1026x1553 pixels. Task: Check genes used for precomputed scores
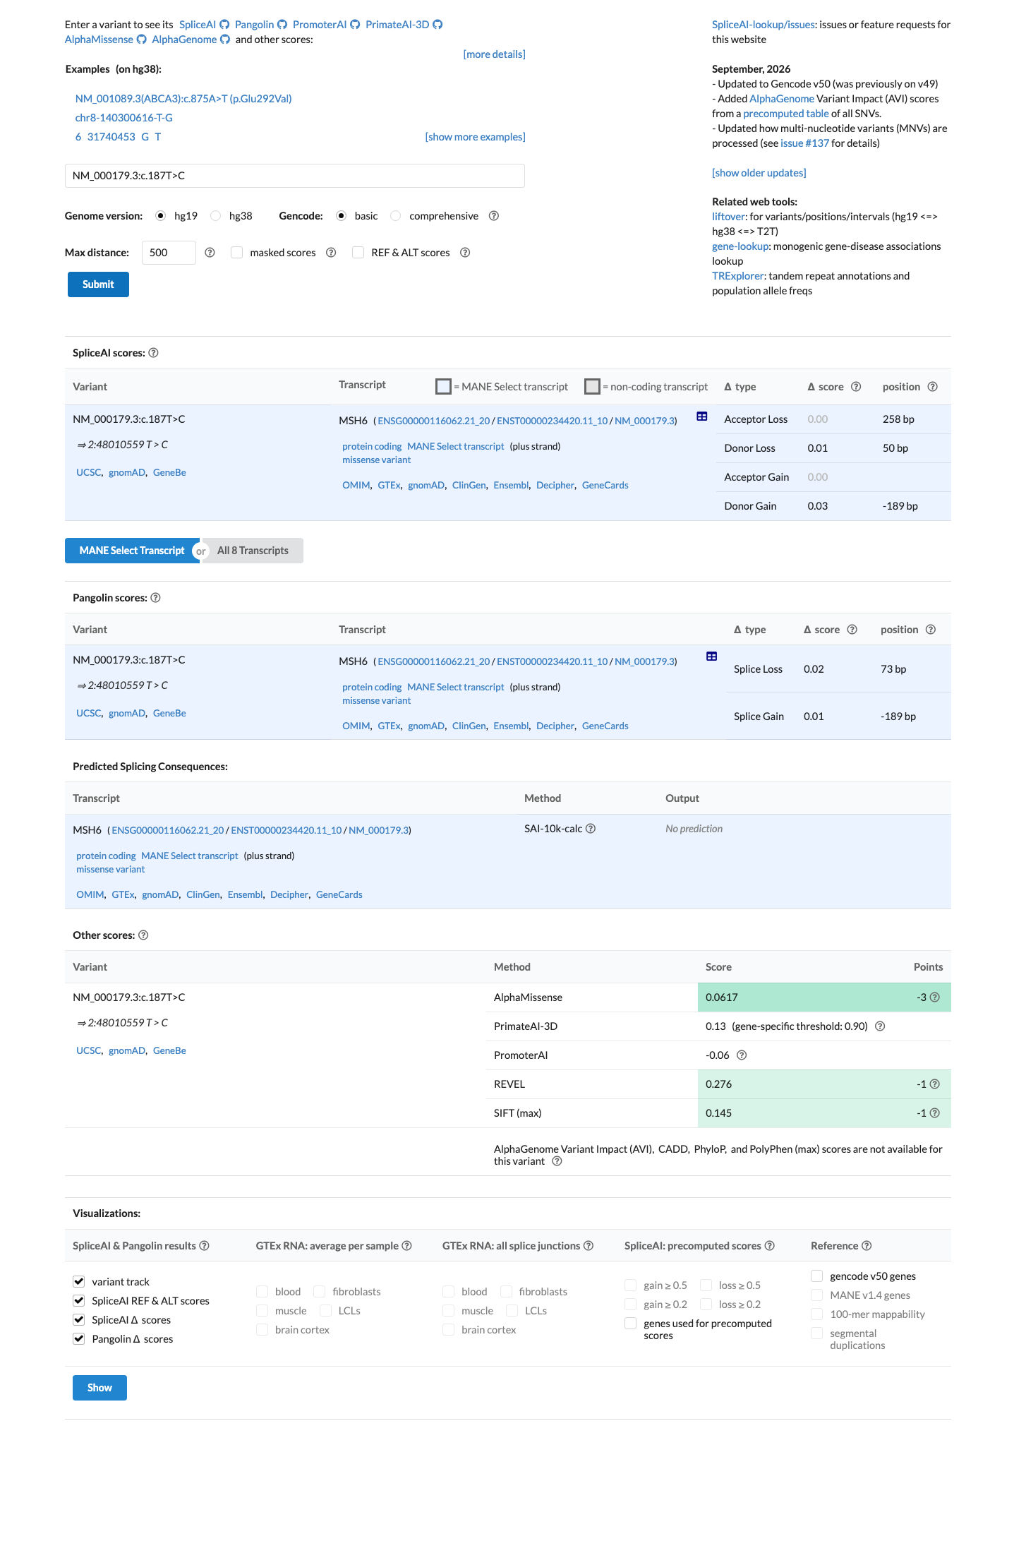coord(631,1324)
